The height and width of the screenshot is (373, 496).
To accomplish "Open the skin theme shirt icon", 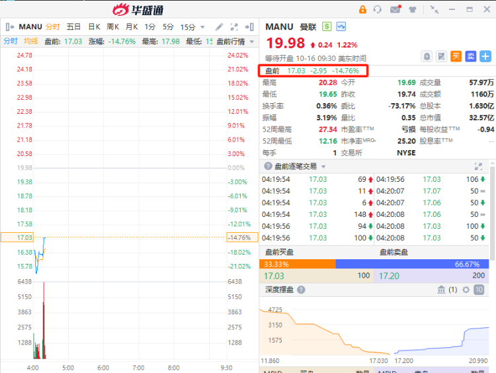I will pyautogui.click(x=413, y=9).
